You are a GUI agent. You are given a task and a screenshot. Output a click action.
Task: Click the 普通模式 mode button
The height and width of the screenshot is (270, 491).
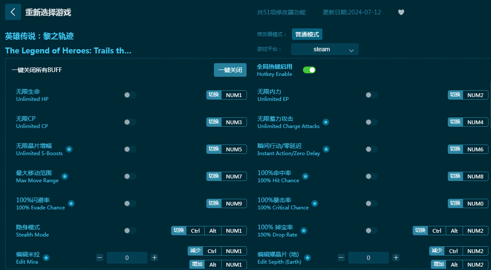[x=307, y=34]
